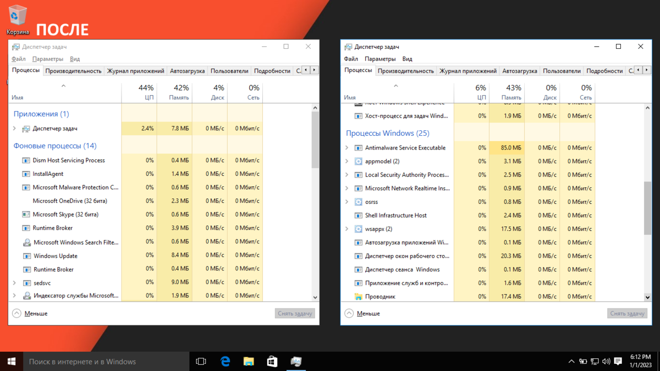Open Task View on the taskbar
The height and width of the screenshot is (371, 660).
(201, 361)
